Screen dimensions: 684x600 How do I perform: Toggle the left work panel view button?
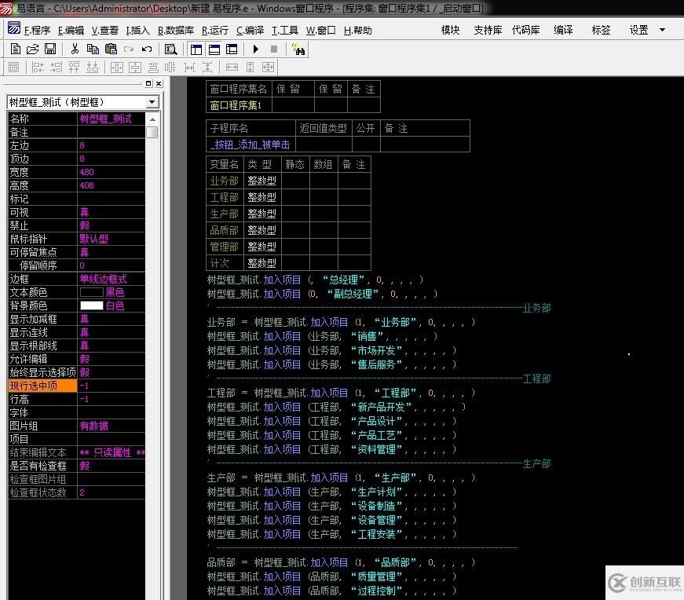pyautogui.click(x=196, y=49)
